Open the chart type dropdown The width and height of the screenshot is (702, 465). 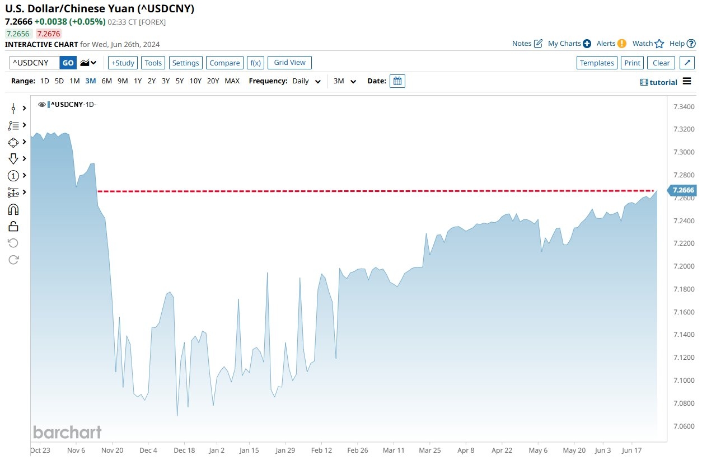pos(88,63)
